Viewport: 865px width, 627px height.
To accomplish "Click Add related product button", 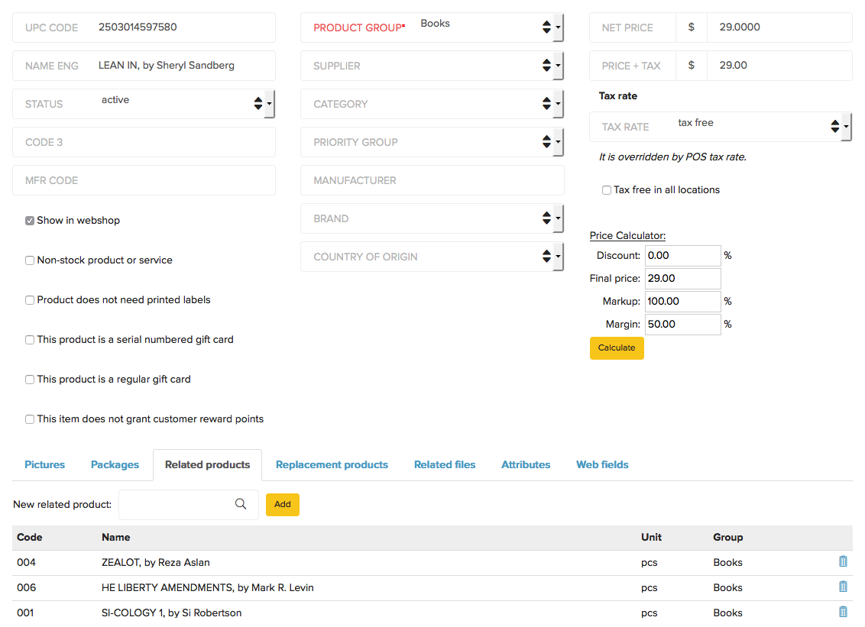I will click(283, 505).
